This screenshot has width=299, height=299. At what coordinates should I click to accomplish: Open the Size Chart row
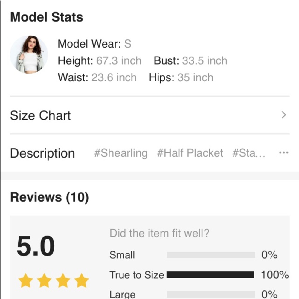click(149, 115)
